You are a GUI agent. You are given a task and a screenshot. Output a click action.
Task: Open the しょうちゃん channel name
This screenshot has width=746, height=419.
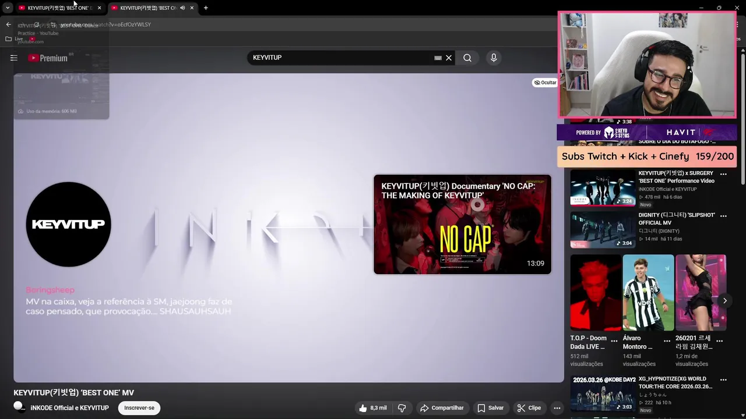[652, 395]
